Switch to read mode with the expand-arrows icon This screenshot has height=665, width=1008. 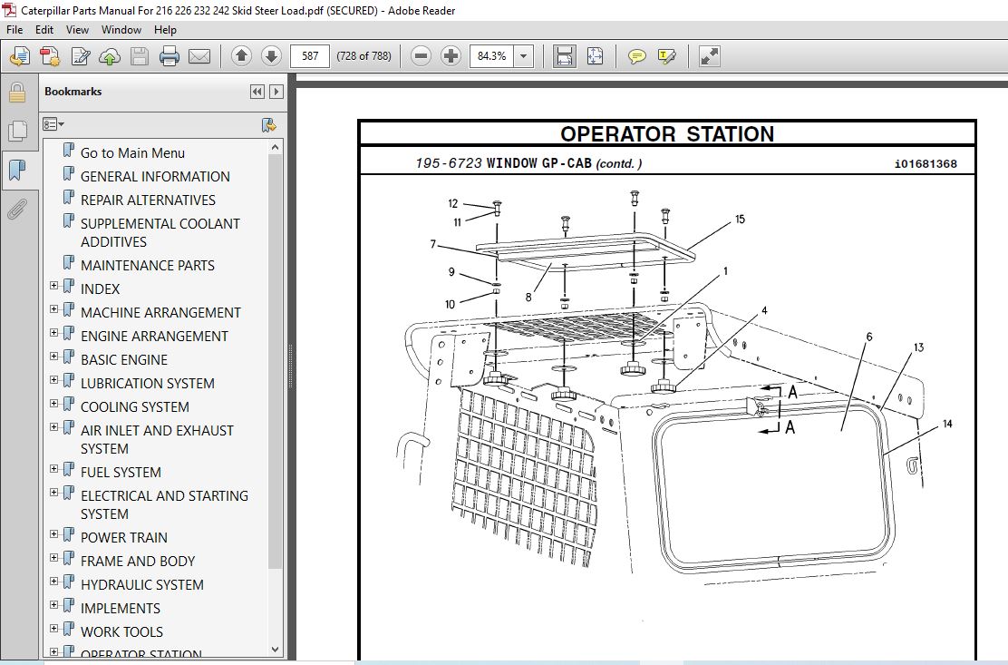coord(710,56)
